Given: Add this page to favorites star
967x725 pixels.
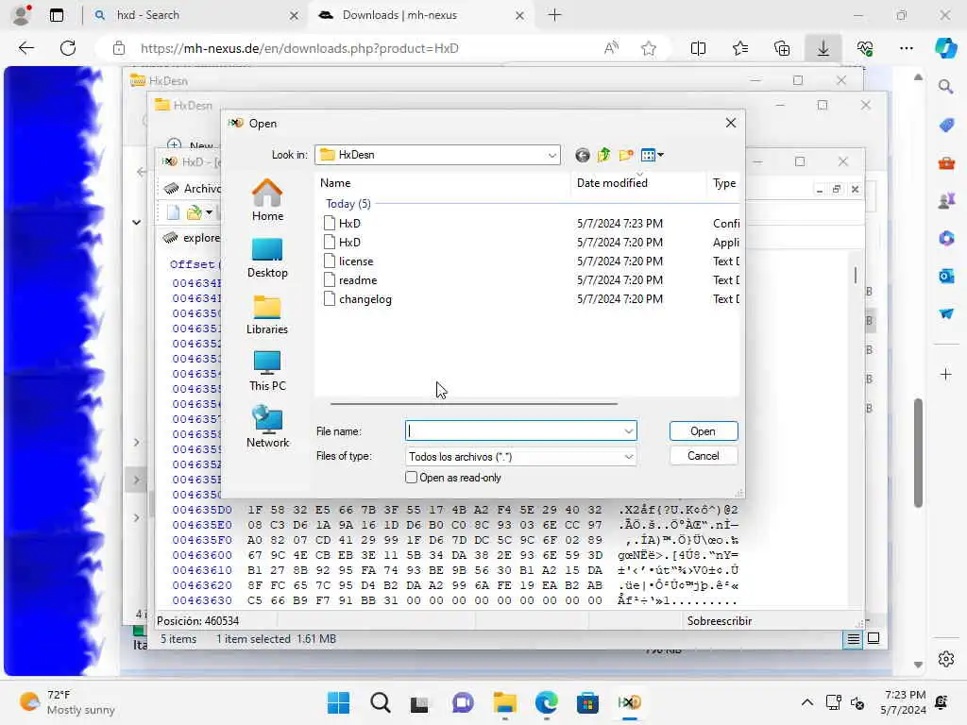Looking at the screenshot, I should pyautogui.click(x=648, y=48).
